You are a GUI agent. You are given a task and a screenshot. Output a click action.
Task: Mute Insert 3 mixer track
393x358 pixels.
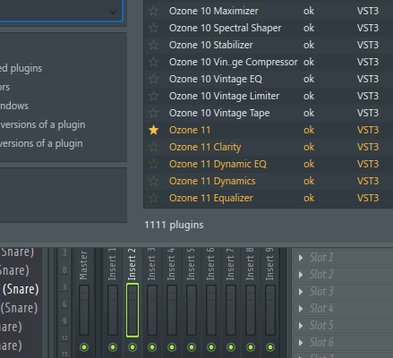[152, 347]
